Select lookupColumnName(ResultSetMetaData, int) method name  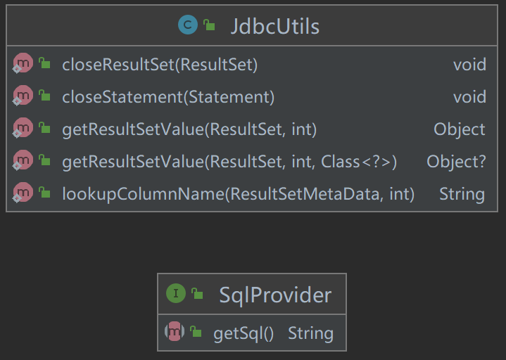(x=238, y=194)
